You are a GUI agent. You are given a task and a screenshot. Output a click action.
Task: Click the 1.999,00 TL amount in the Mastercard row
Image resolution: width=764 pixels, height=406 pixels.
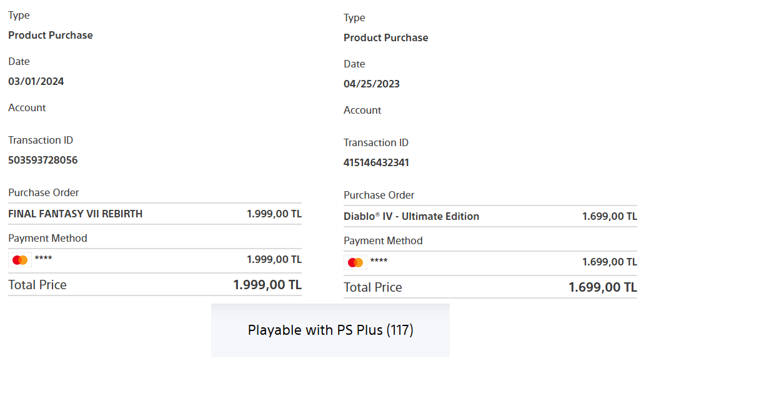[274, 259]
